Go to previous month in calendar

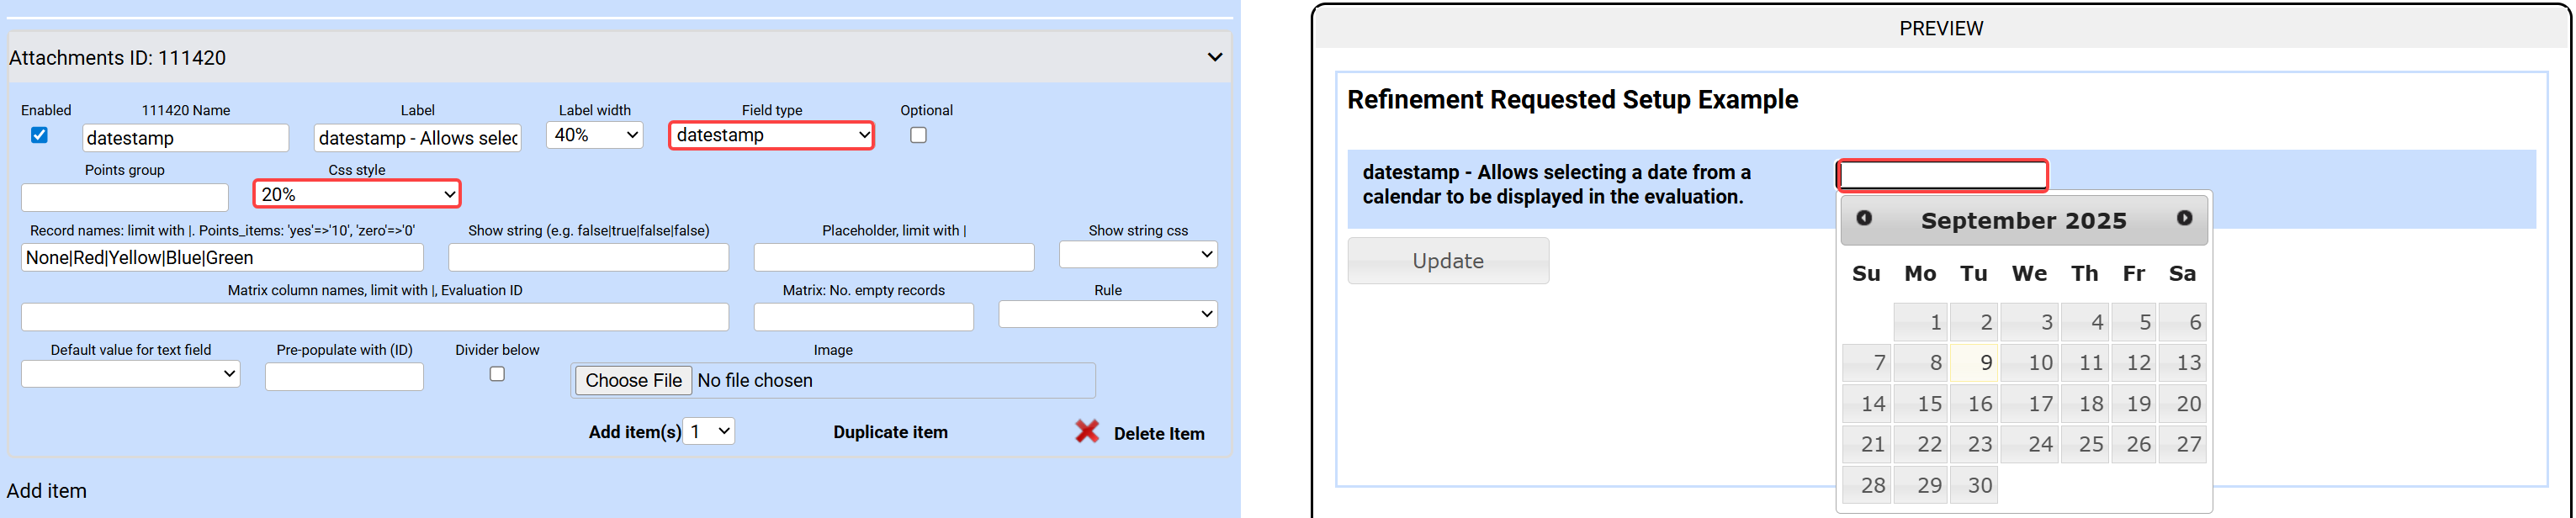click(1864, 218)
